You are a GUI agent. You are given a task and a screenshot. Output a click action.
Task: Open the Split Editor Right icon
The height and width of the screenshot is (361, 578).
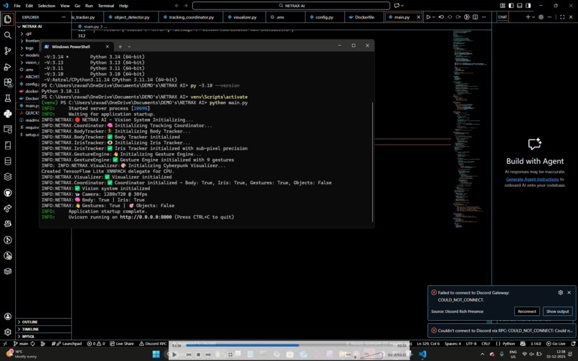tap(475, 17)
